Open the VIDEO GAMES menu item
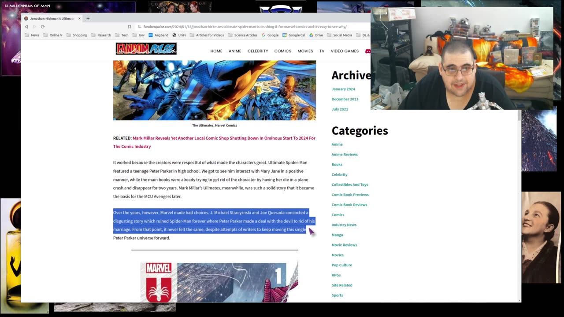The width and height of the screenshot is (564, 317). click(x=345, y=51)
